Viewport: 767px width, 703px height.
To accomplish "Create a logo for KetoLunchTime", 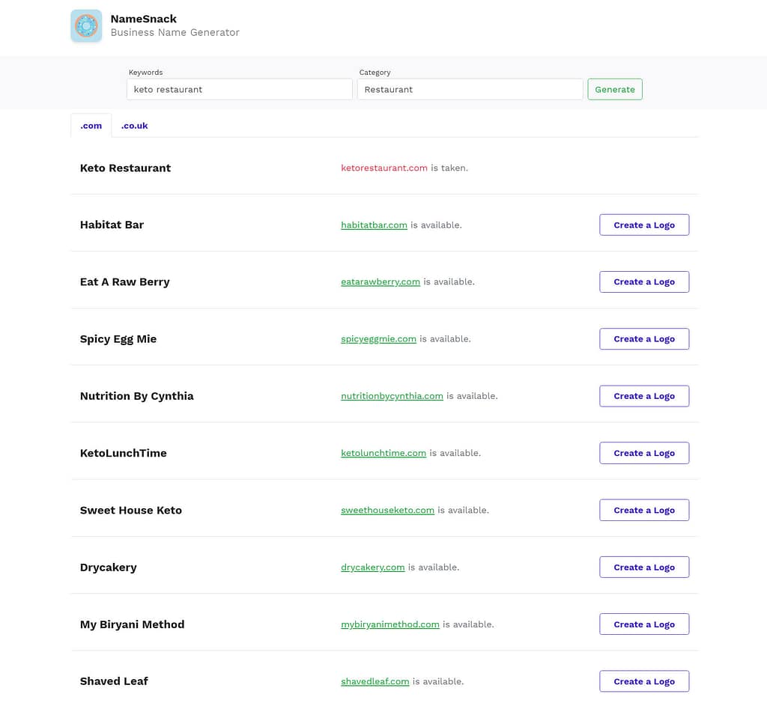I will [643, 453].
